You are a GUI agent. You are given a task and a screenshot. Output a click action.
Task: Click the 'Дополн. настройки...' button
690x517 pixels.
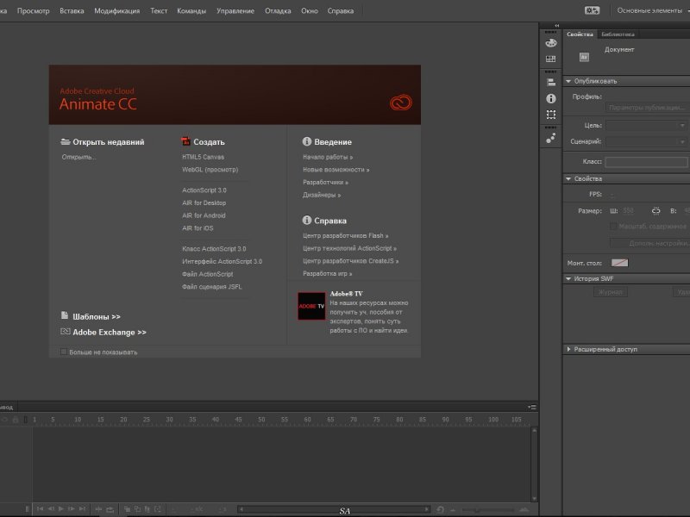pyautogui.click(x=650, y=243)
